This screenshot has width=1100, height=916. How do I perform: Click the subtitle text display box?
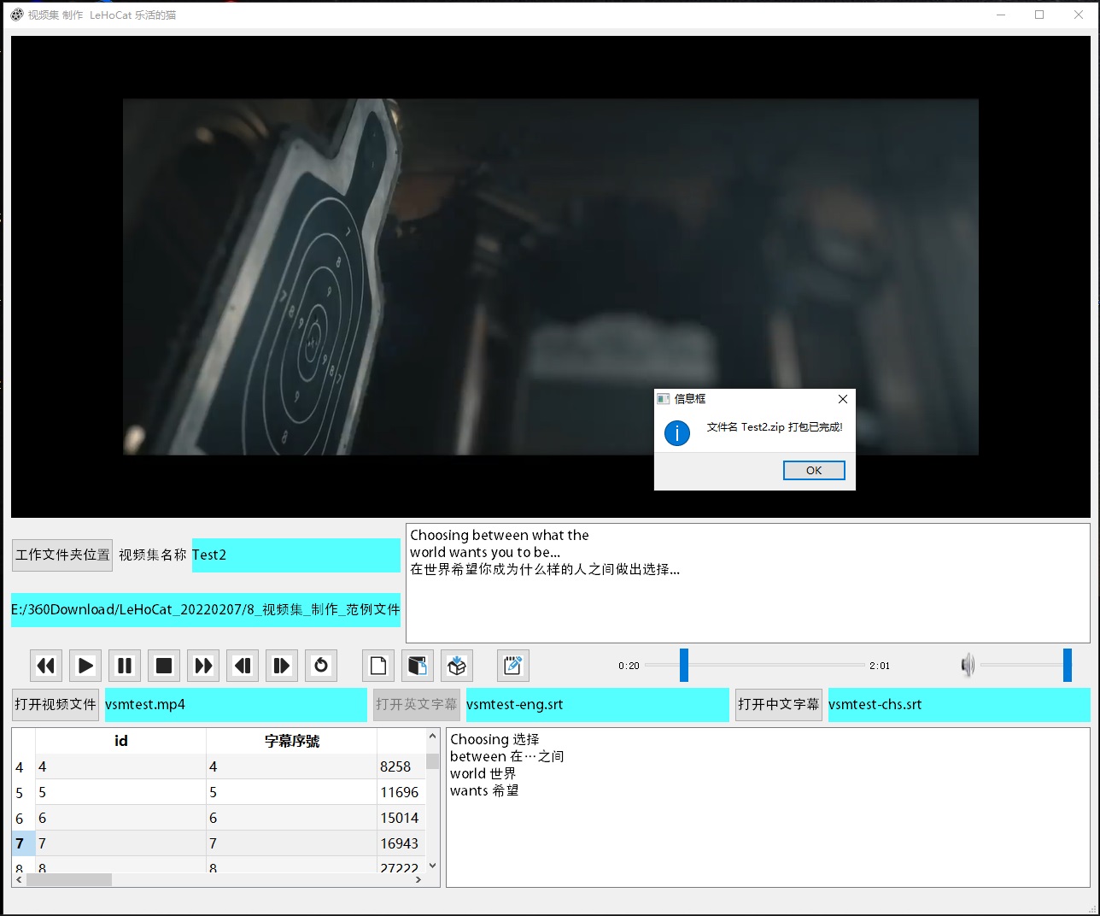(748, 583)
